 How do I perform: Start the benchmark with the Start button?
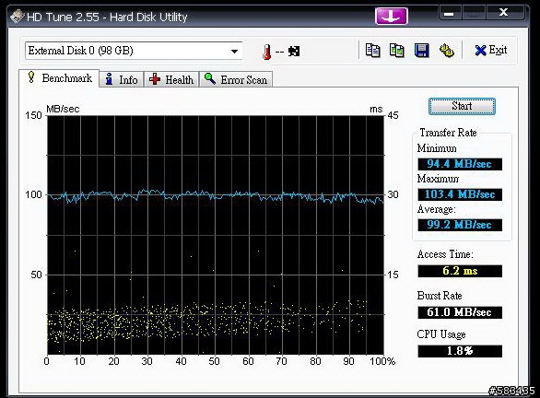[x=462, y=106]
